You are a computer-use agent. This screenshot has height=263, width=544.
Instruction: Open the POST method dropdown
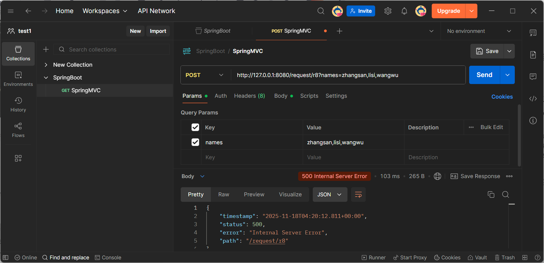tap(204, 75)
